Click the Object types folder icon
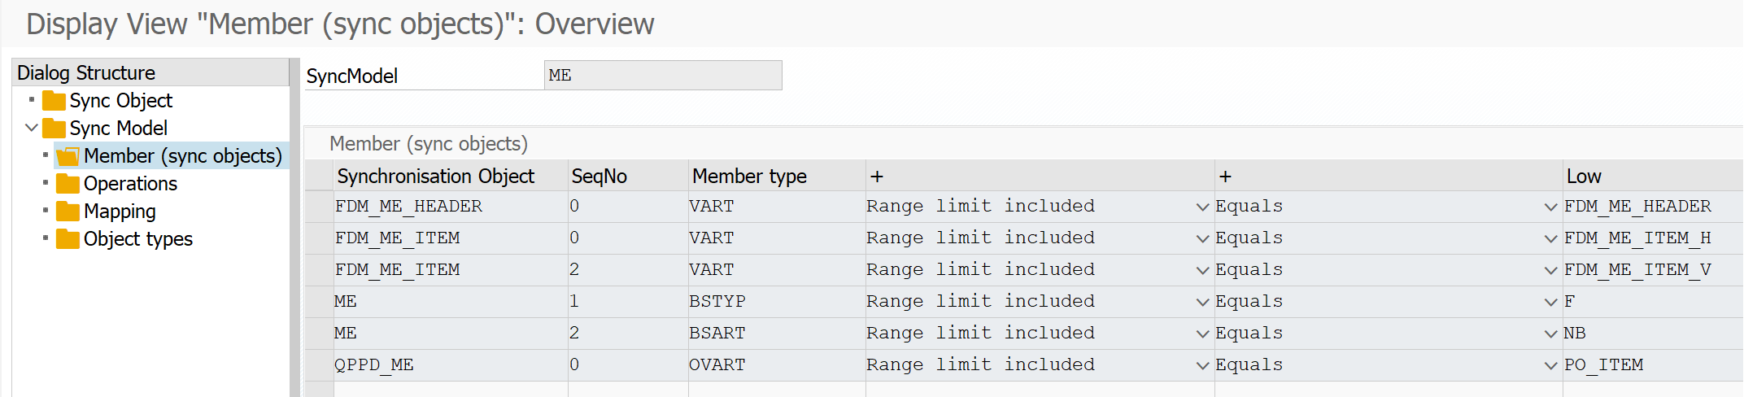 click(x=68, y=239)
